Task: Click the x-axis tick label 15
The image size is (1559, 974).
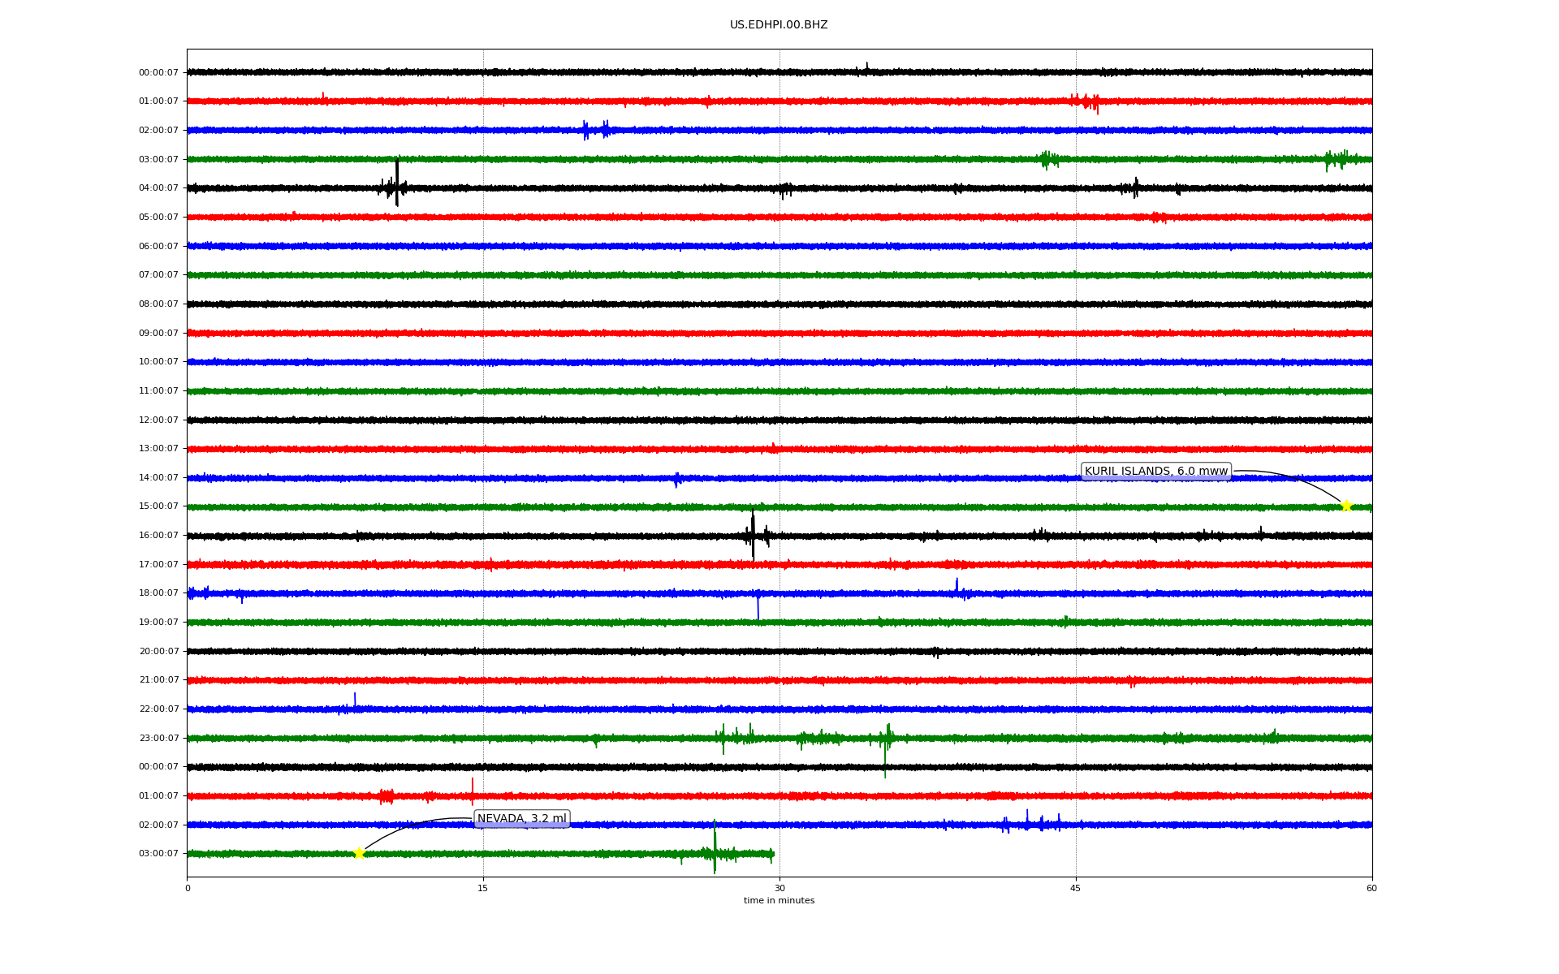Action: pyautogui.click(x=483, y=888)
